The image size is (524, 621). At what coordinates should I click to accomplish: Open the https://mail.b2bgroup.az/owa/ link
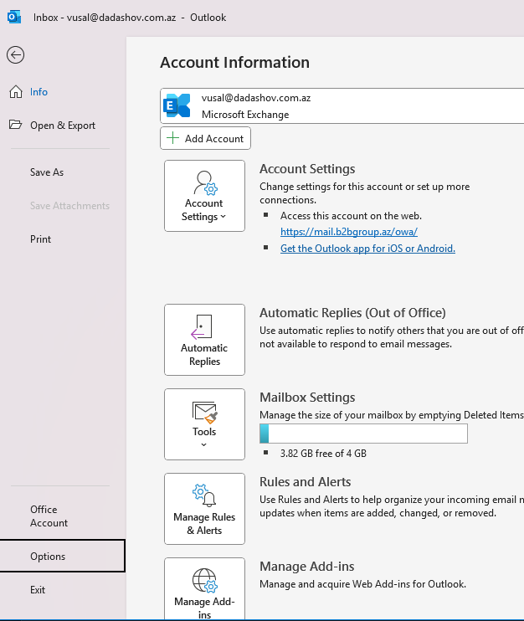[x=349, y=232]
